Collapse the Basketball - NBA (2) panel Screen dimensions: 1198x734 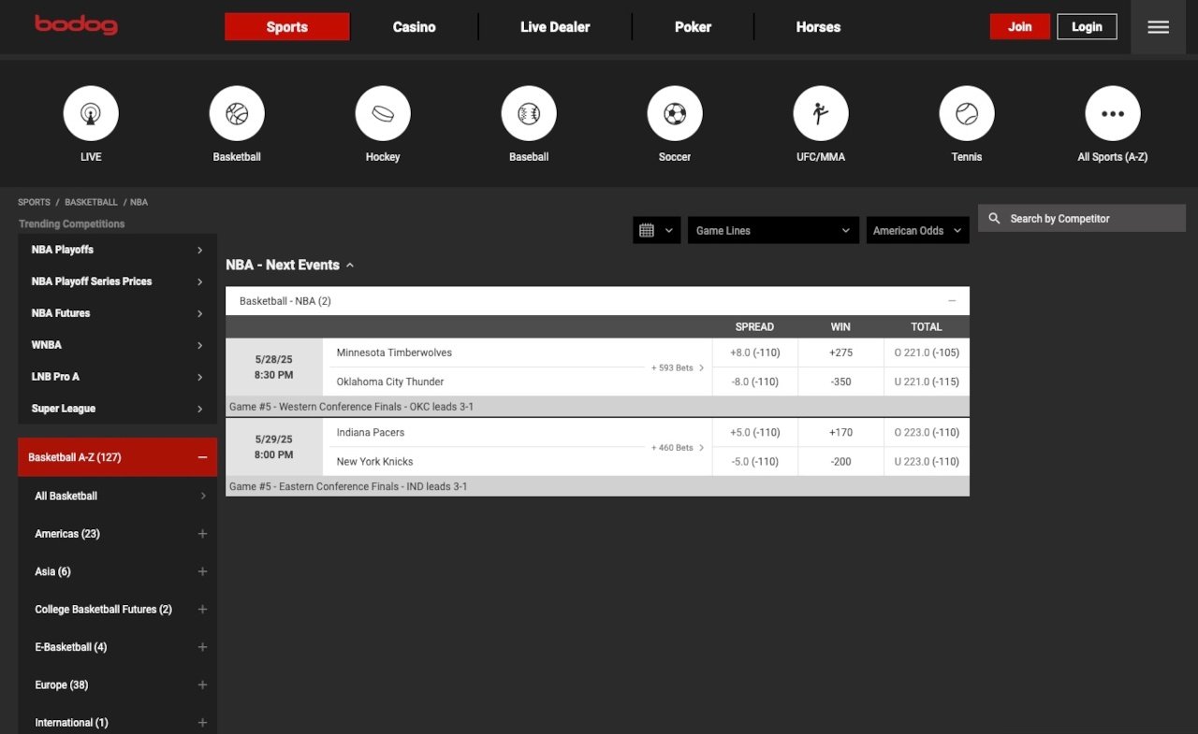(x=952, y=301)
